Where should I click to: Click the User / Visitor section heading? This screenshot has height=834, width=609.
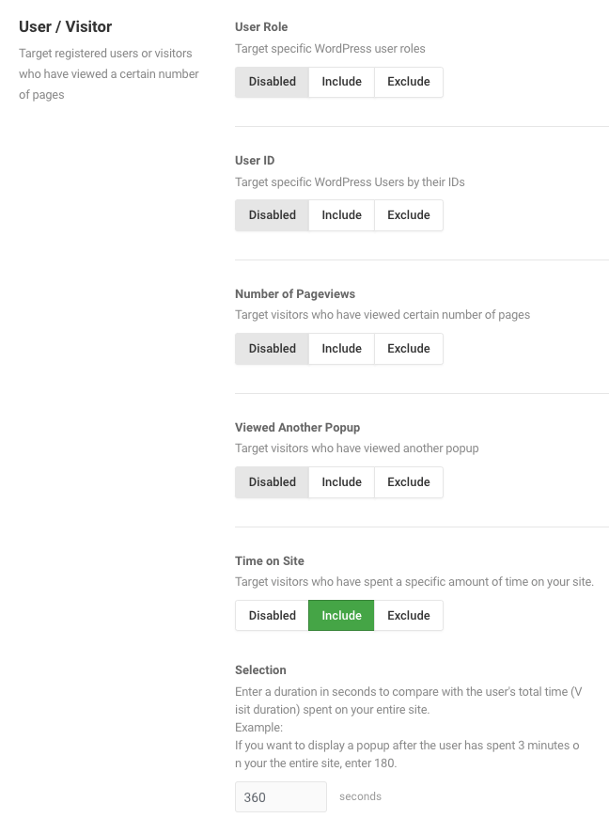pos(66,26)
